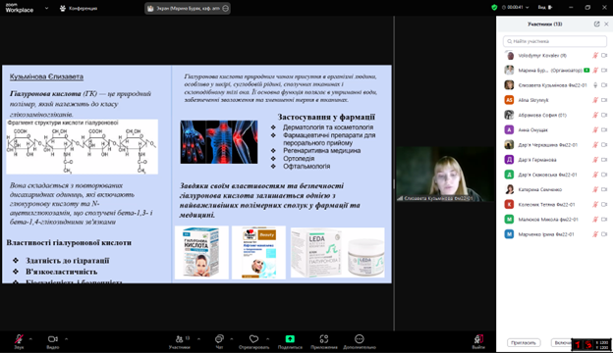The height and width of the screenshot is (353, 613).
Task: Open the Отреагировать reactions heart icon
Action: click(253, 339)
